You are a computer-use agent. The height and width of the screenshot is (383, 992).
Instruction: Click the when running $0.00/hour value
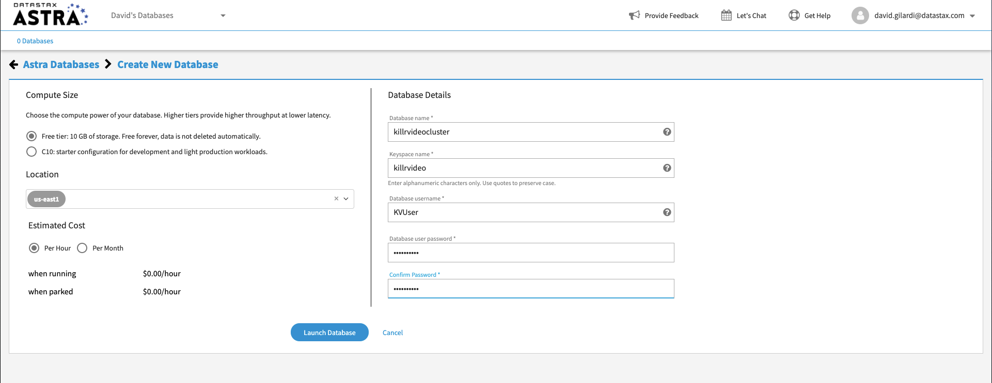point(162,274)
